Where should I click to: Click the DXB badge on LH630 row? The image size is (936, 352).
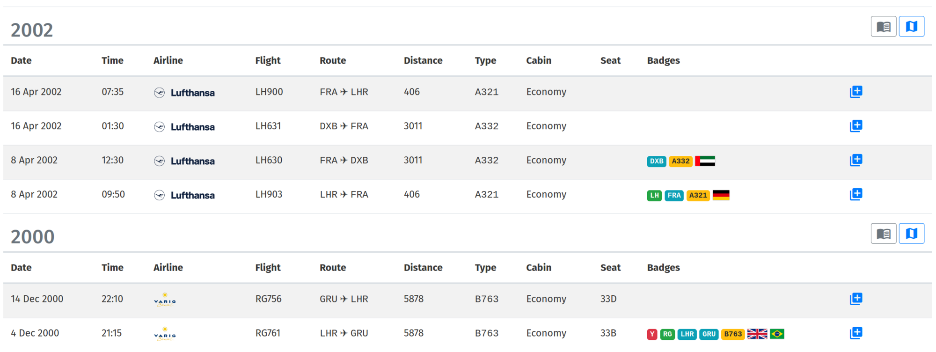[656, 161]
